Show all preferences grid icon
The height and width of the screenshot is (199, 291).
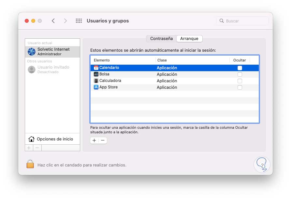[79, 21]
